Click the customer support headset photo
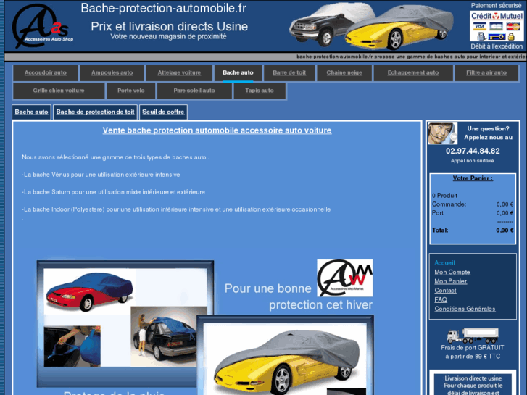The image size is (527, 395). click(442, 133)
